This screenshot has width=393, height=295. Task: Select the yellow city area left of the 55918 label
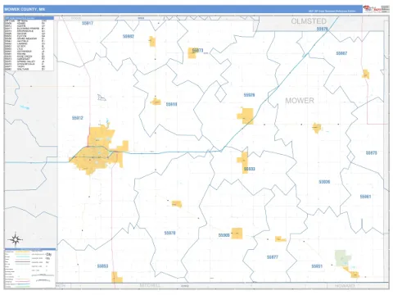point(156,102)
